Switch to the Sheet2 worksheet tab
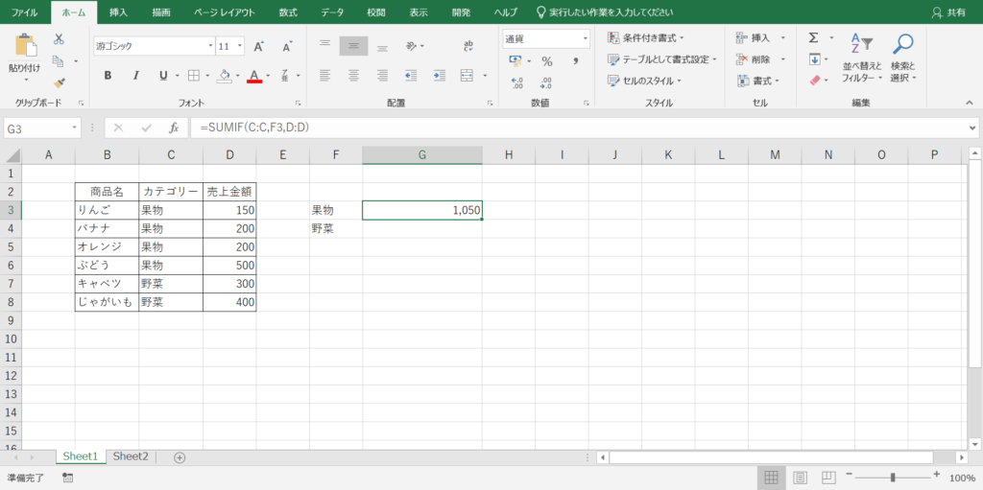The height and width of the screenshot is (490, 983). 131,456
